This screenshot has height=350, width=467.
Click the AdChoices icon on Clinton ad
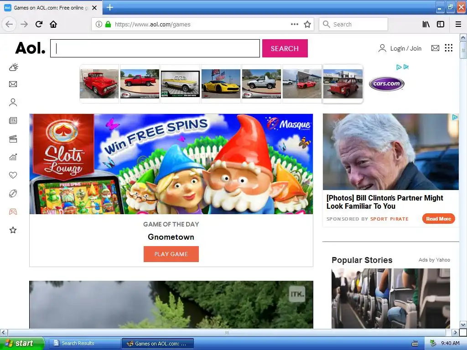[x=455, y=117]
